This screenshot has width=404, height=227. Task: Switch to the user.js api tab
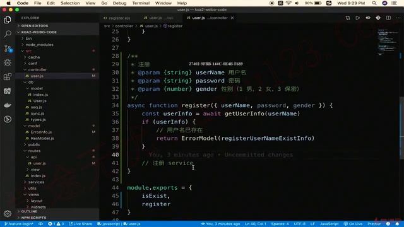pyautogui.click(x=158, y=18)
